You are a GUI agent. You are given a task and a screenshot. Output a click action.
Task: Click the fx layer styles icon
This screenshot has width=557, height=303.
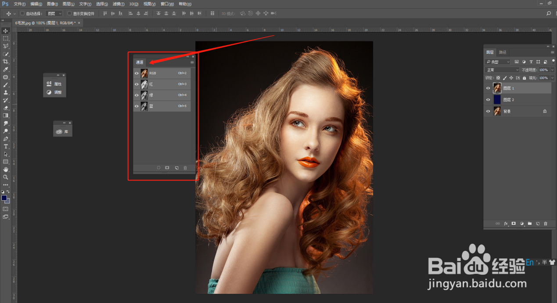pos(506,224)
